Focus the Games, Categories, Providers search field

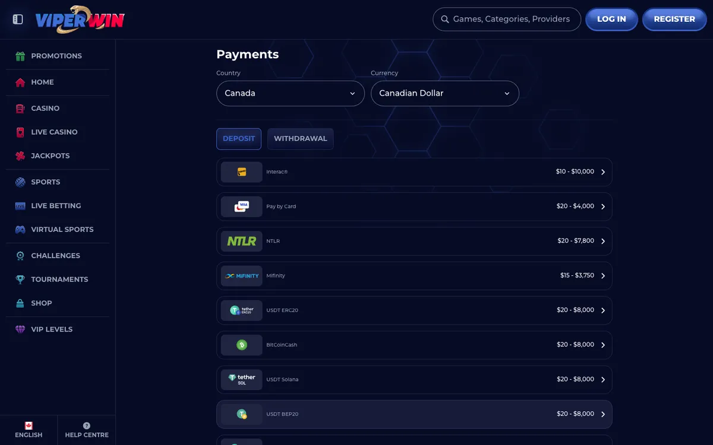coord(507,20)
